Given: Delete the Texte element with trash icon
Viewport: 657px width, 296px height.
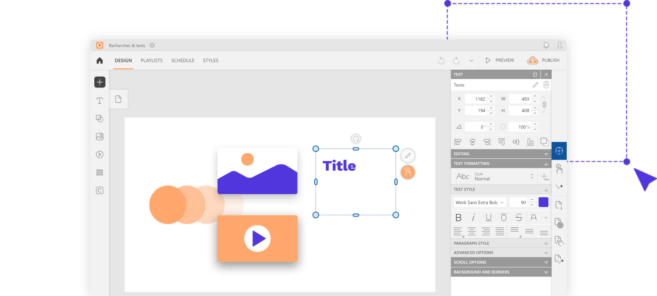Looking at the screenshot, I should click(x=546, y=85).
